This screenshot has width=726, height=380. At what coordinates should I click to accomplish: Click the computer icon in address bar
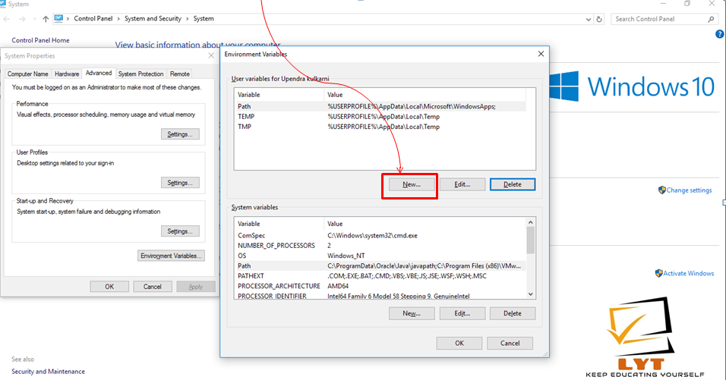click(x=58, y=18)
